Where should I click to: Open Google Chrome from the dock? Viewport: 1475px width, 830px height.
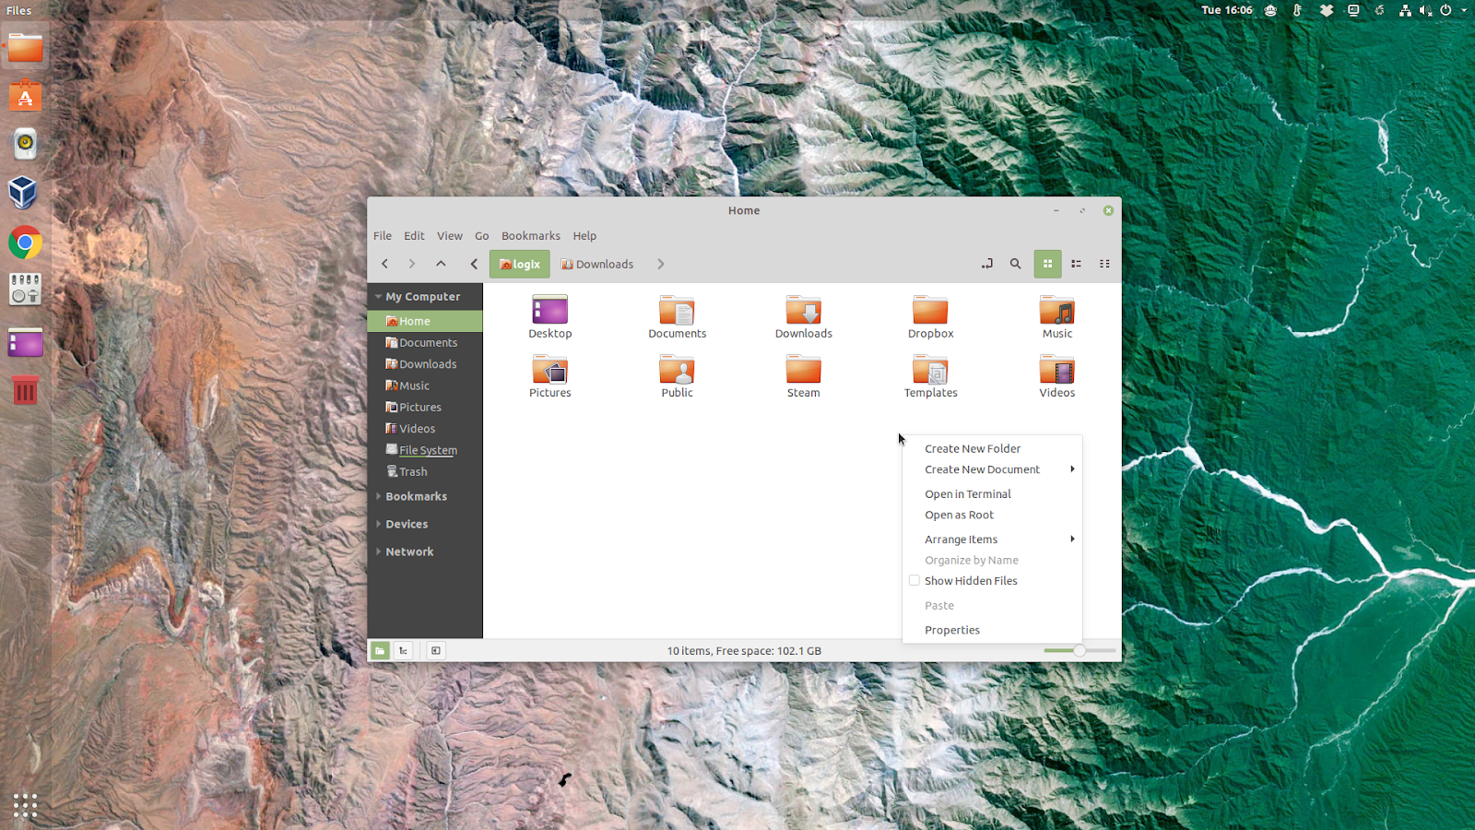[x=24, y=243]
